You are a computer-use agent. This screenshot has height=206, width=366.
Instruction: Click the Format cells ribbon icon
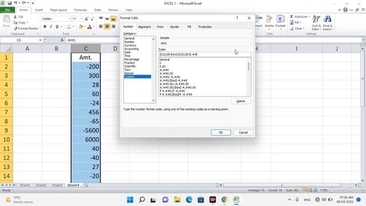(x=280, y=19)
